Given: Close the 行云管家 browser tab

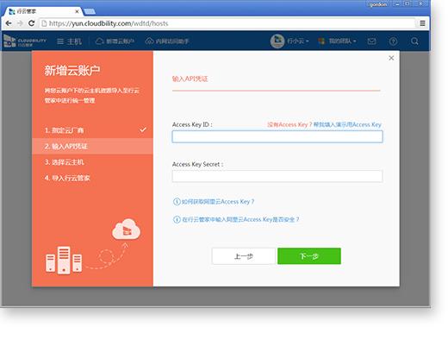Looking at the screenshot, I should click(x=77, y=11).
